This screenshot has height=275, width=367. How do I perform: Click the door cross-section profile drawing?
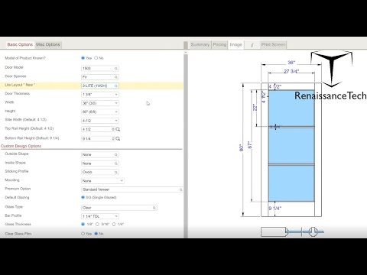(x=292, y=231)
